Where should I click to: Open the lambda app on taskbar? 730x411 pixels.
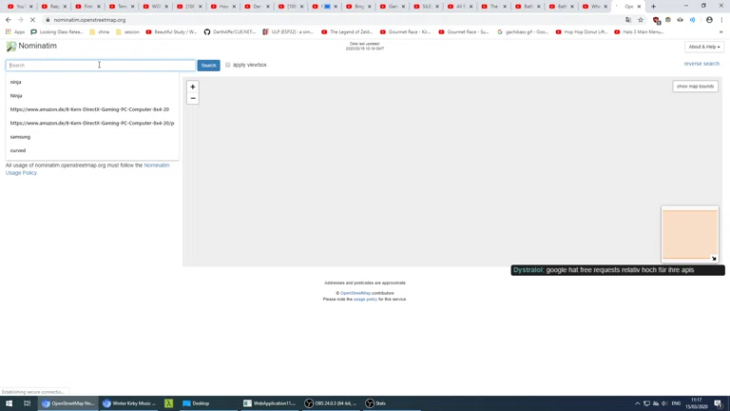(168, 403)
